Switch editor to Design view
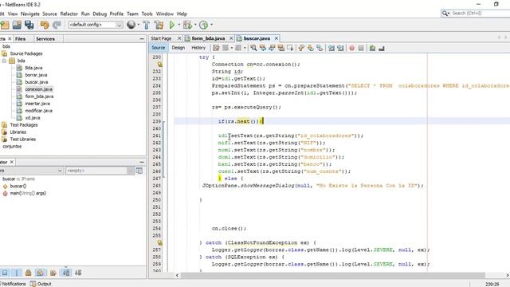 click(178, 48)
